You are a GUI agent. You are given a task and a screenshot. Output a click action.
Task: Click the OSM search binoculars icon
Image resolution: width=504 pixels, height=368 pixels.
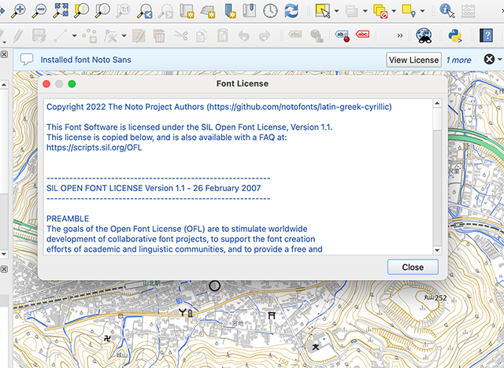coord(424,35)
